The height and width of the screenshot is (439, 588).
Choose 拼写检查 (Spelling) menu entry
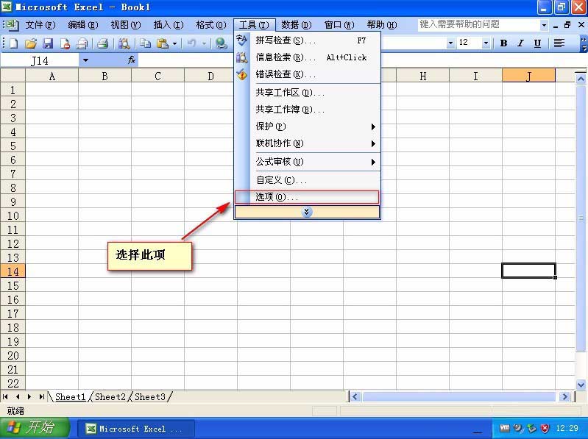[307, 40]
